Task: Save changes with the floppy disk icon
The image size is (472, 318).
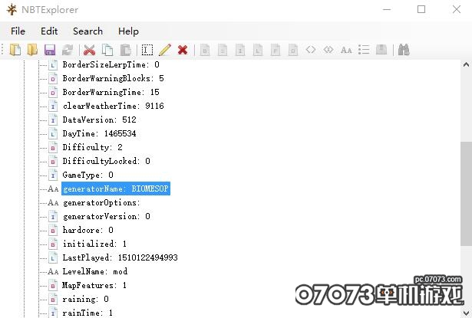Action: (x=50, y=50)
